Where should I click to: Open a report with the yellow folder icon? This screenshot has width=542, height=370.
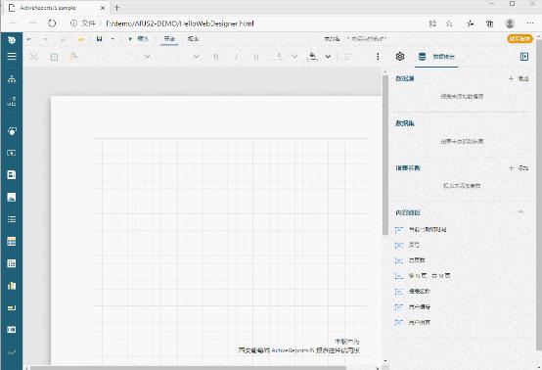(x=81, y=39)
